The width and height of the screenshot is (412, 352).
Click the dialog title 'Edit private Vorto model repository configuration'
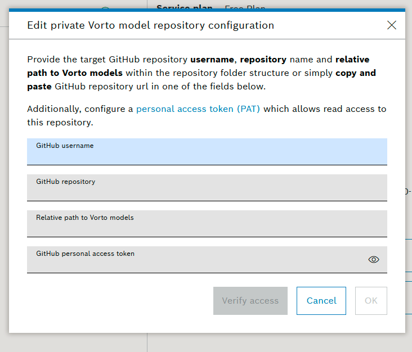150,25
